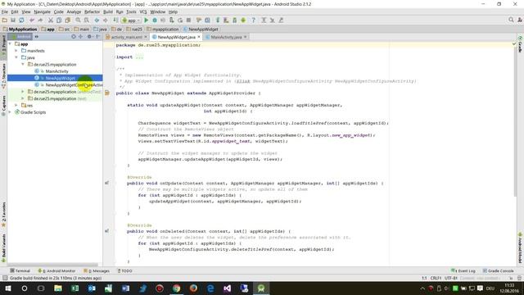Click the myapplication breadcrumb folder

pyautogui.click(x=163, y=29)
